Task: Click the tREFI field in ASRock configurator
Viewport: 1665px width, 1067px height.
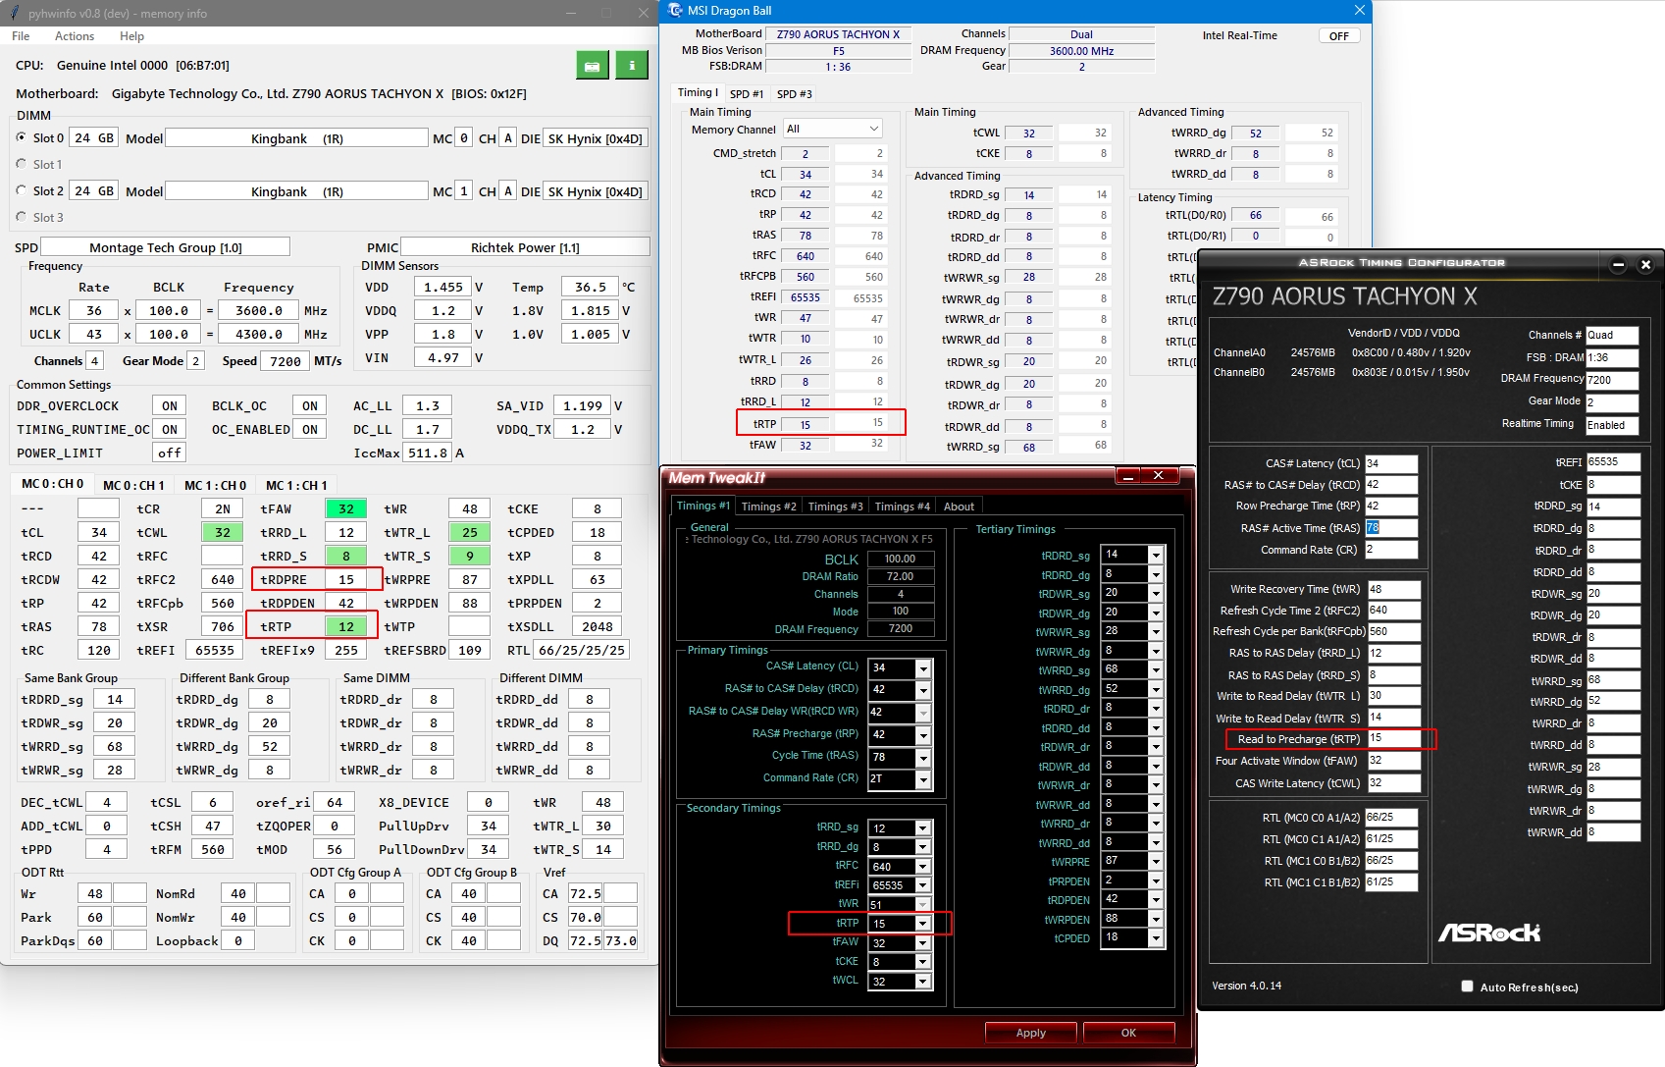Action: click(1614, 462)
